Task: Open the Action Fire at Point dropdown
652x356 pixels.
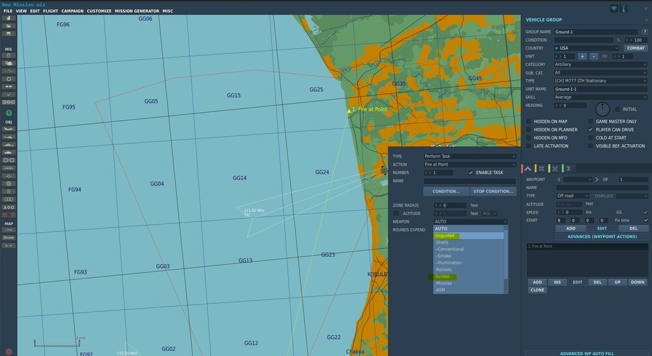Action: (469, 164)
